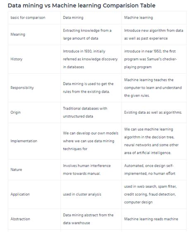This screenshot has width=196, height=232.
Task: Select the 'History' row label
Action: tap(17, 59)
